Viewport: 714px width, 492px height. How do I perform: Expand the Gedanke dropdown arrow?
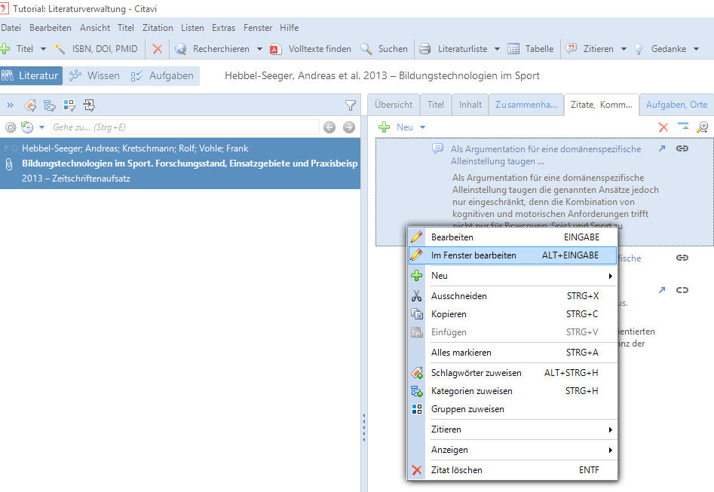point(696,49)
